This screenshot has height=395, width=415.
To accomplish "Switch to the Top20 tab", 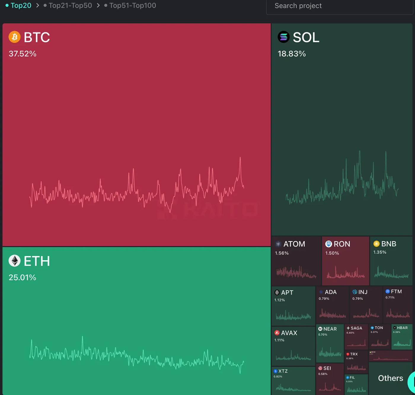I will pos(21,6).
